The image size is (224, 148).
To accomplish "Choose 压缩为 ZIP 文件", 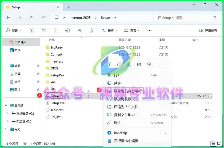I will pos(137,107).
